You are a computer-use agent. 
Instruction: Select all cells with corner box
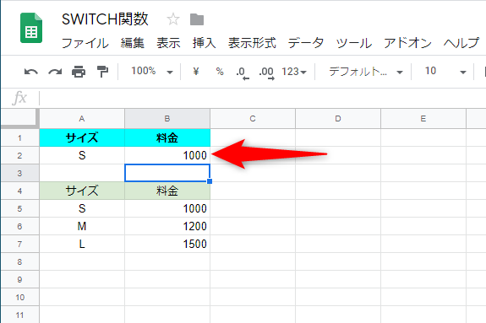click(x=19, y=118)
